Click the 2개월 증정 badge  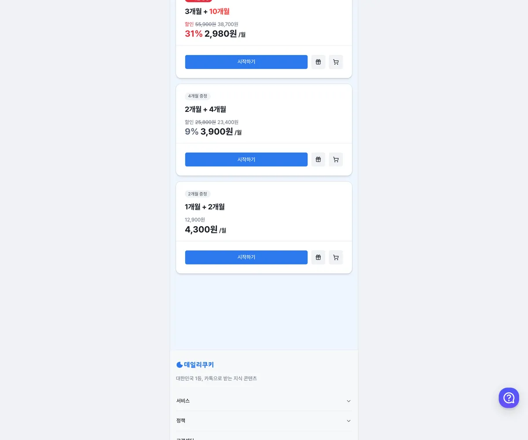(x=198, y=194)
